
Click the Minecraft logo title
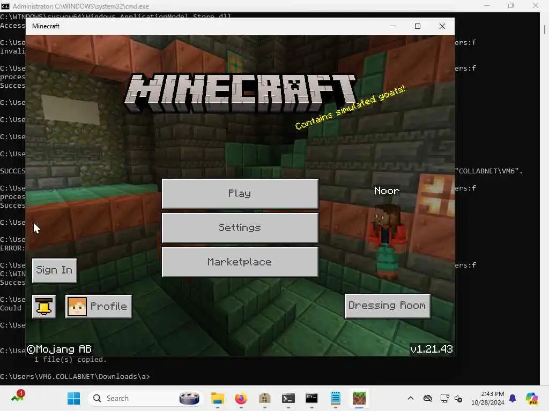pyautogui.click(x=241, y=93)
